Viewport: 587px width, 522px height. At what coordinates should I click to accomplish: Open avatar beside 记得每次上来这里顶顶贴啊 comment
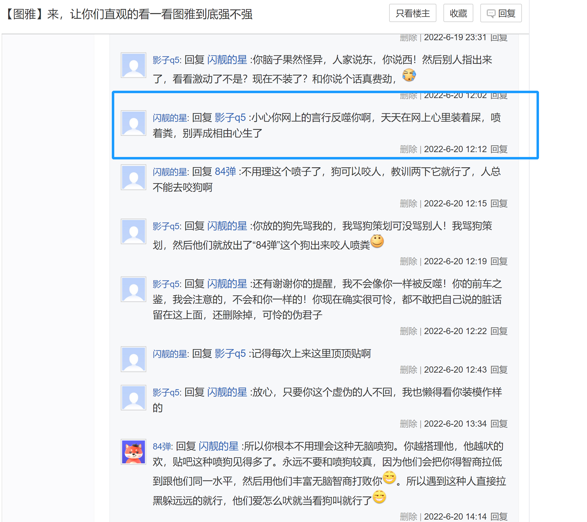(133, 359)
